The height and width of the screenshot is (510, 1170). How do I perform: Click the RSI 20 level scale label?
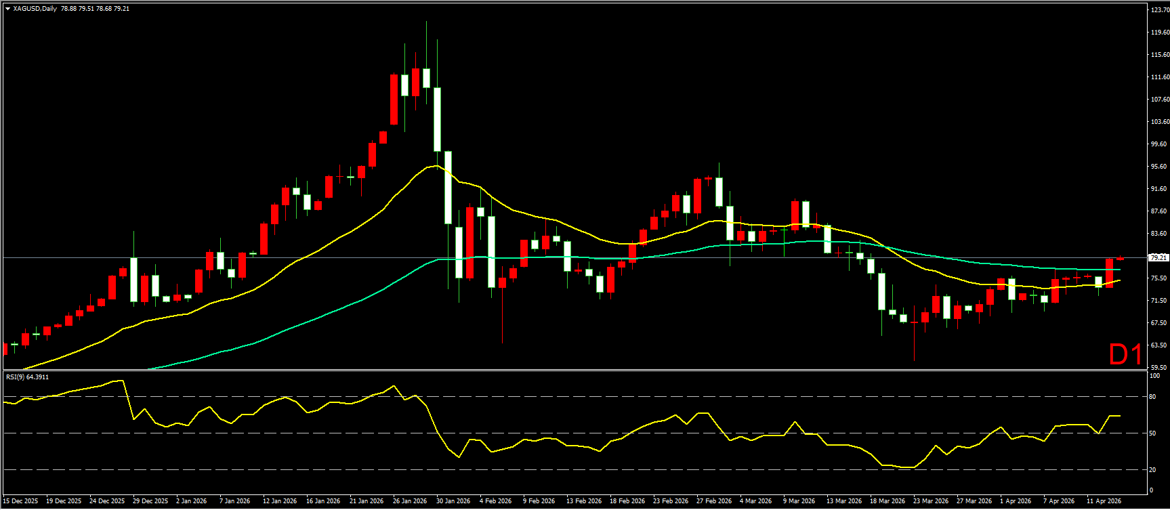coord(1153,469)
